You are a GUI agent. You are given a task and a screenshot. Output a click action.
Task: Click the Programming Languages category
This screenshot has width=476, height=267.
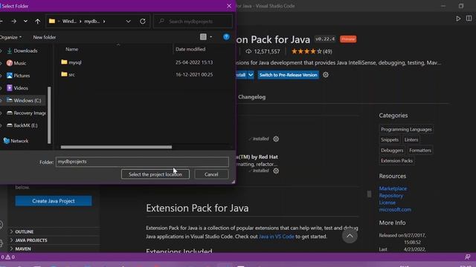[x=406, y=129]
